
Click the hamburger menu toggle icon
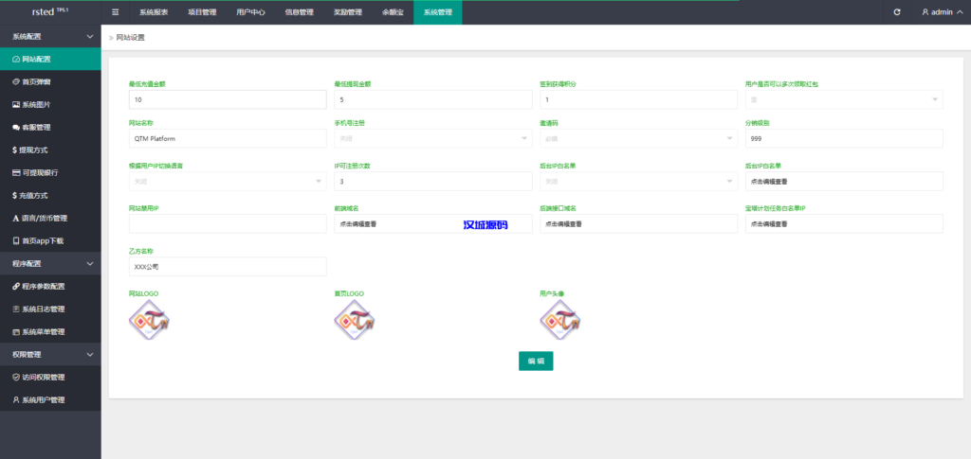(116, 12)
